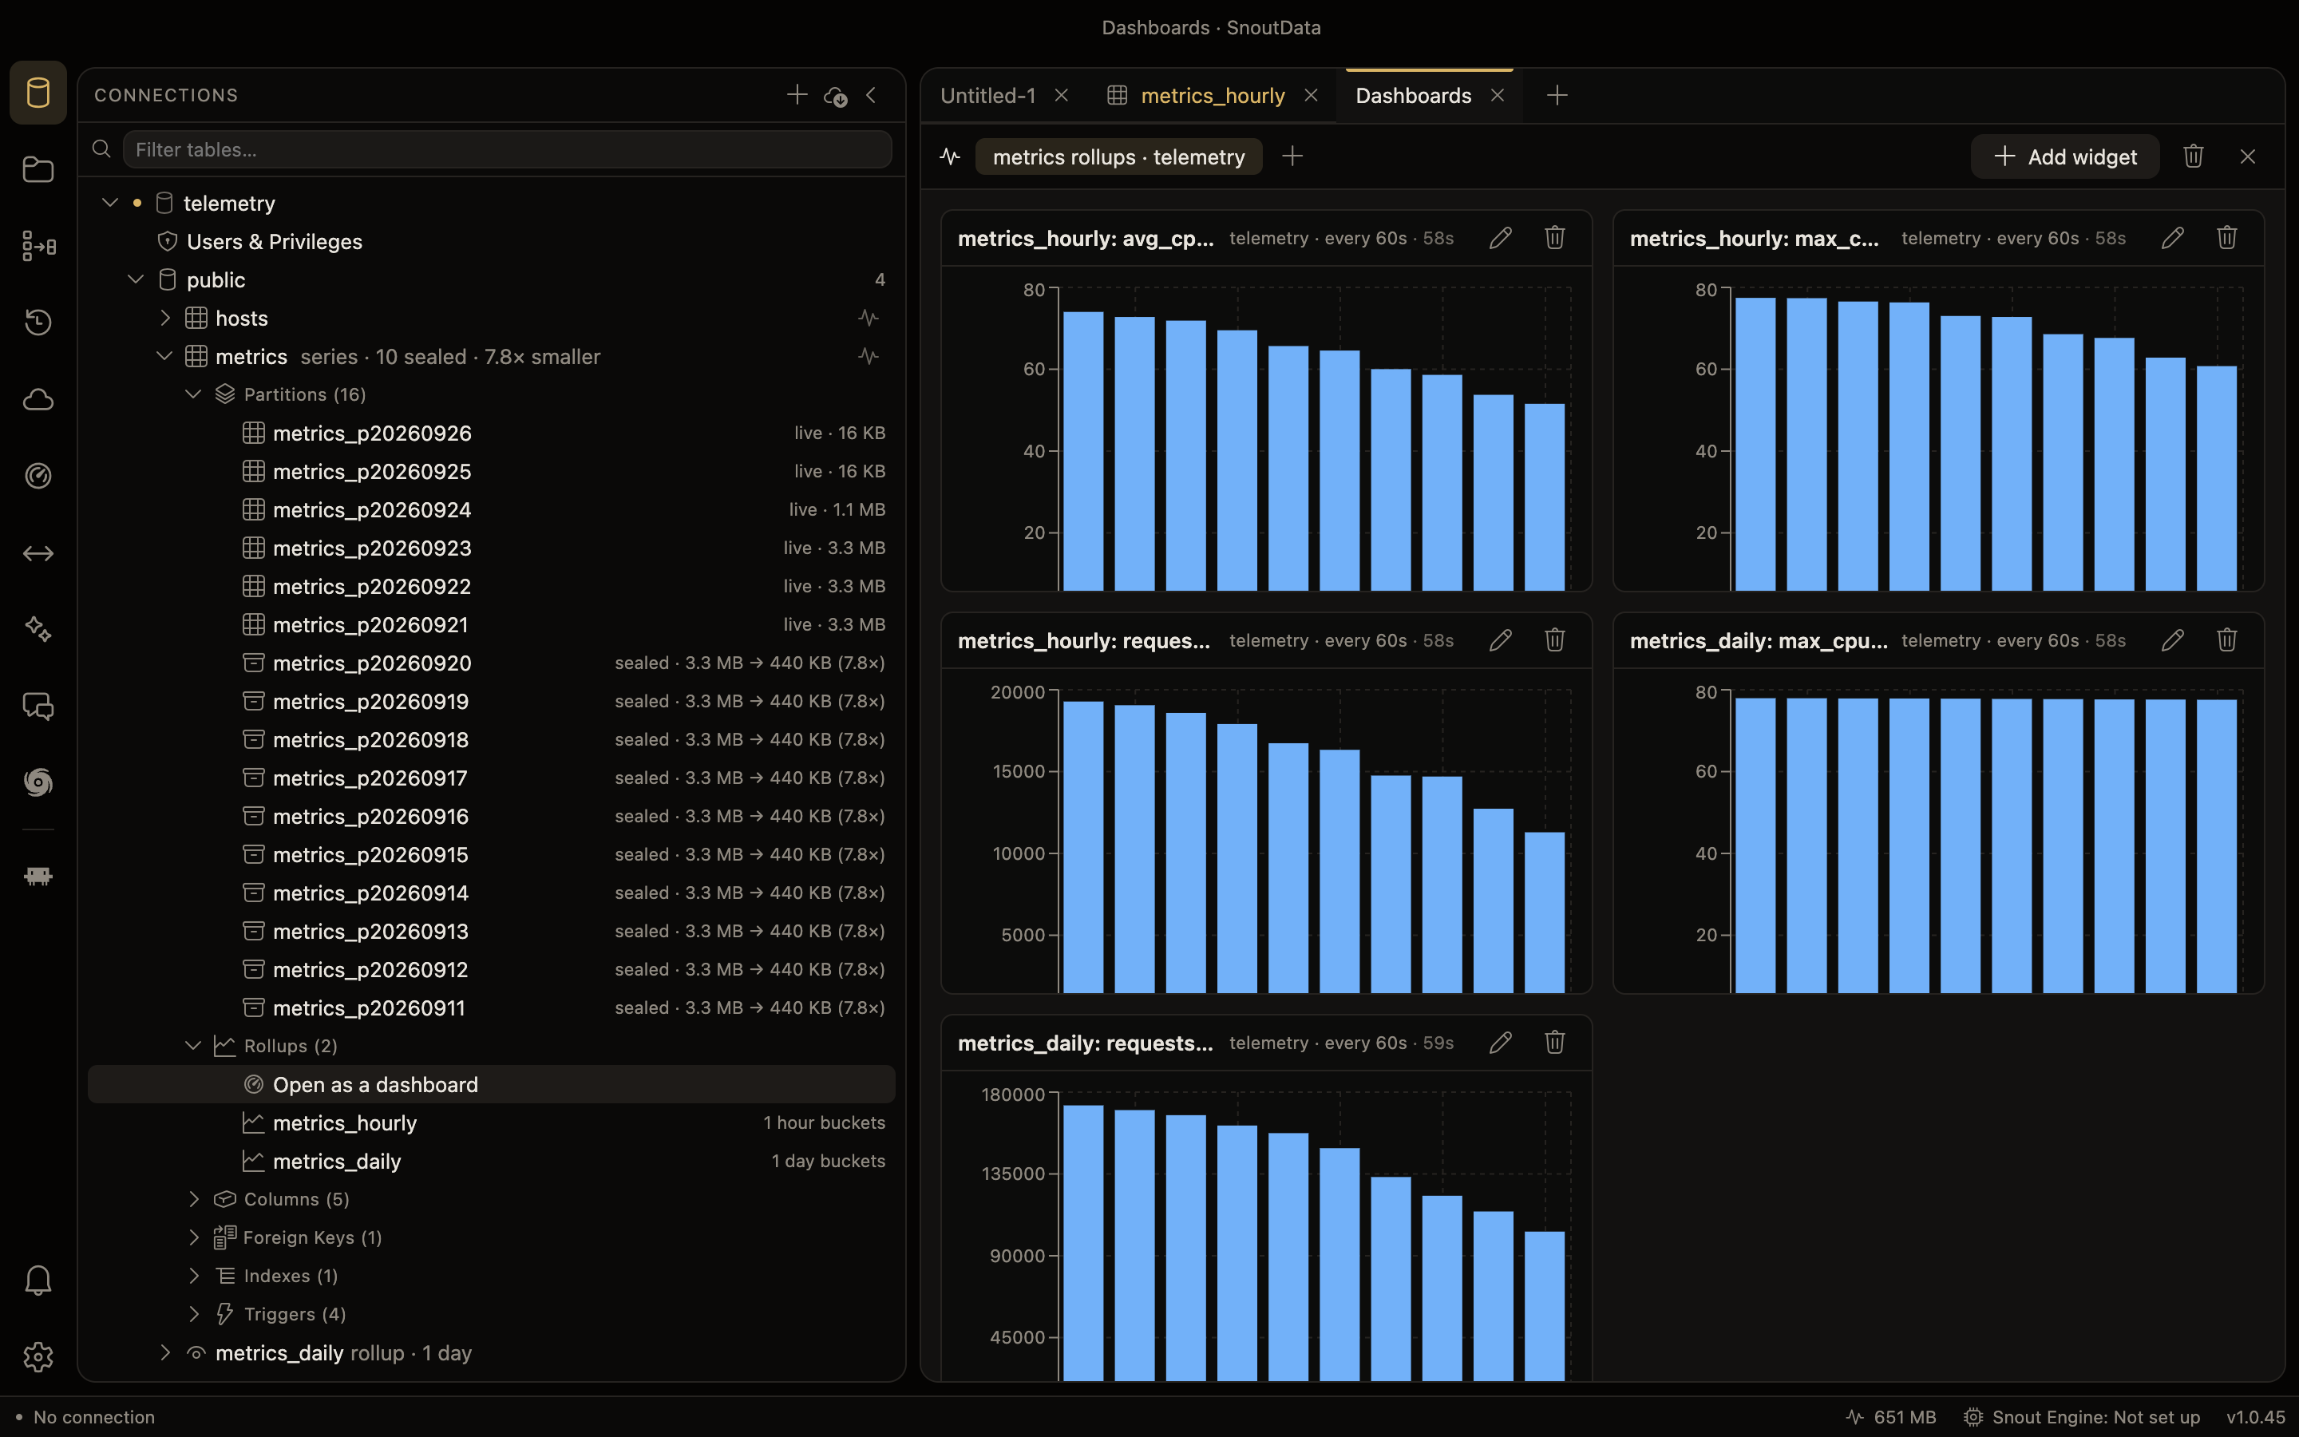
Task: Open the dashboards gauge sidebar icon
Action: pyautogui.click(x=38, y=475)
